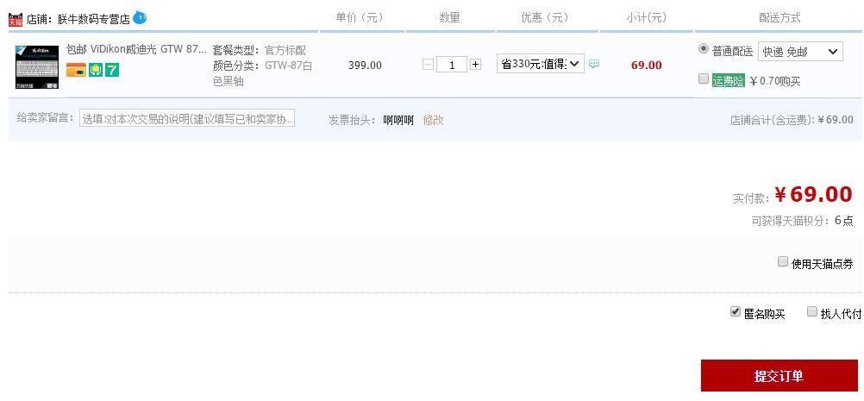
Task: Tick the 运费险 ￥0.70购买 checkbox
Action: [703, 78]
